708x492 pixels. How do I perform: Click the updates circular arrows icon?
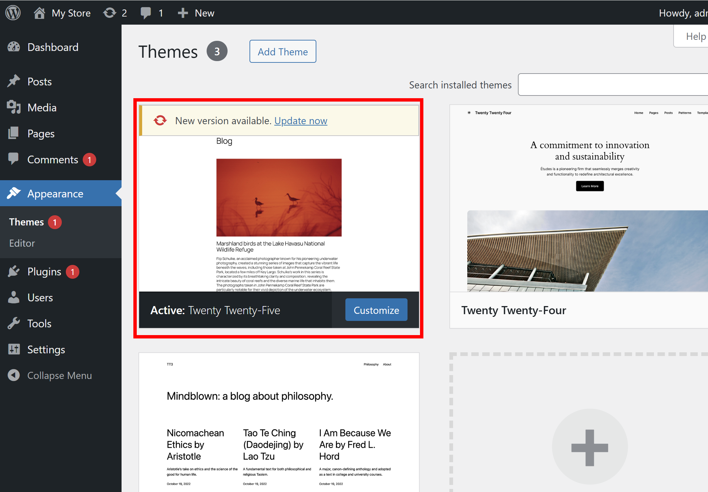(110, 13)
